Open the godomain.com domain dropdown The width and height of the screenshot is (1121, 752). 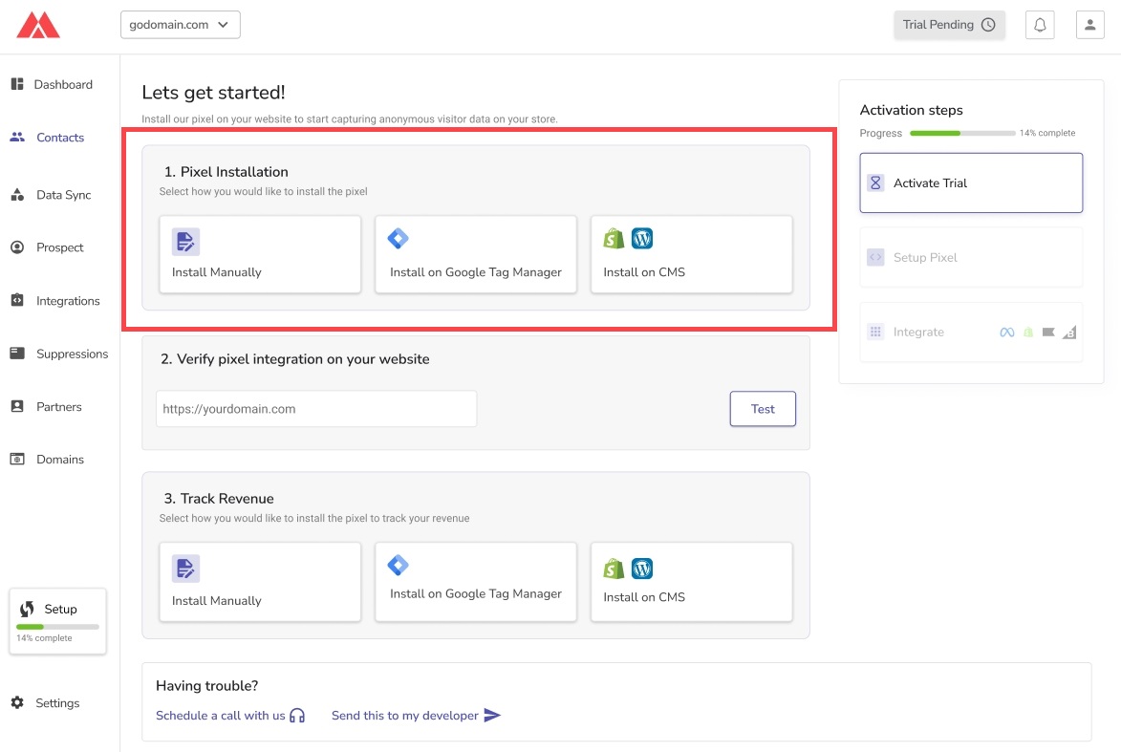pos(181,25)
